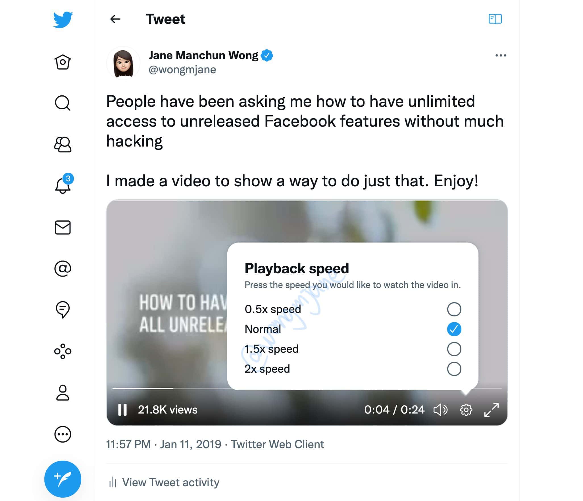Click the video progress bar
The image size is (583, 501).
point(307,388)
